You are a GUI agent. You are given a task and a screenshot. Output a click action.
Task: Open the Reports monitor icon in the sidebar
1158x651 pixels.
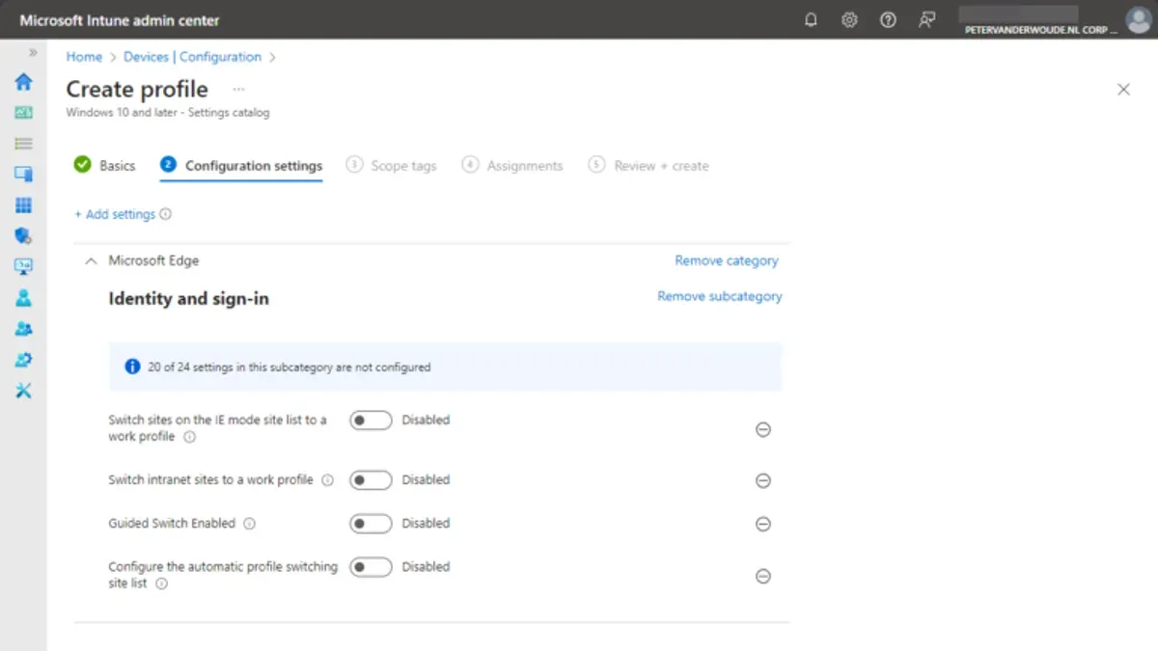[23, 266]
